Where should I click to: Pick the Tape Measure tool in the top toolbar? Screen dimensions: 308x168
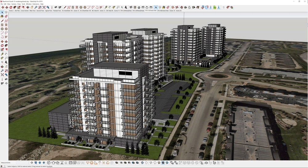pyautogui.click(x=106, y=7)
